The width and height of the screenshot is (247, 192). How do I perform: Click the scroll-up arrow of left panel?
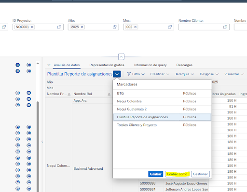(x=38, y=63)
